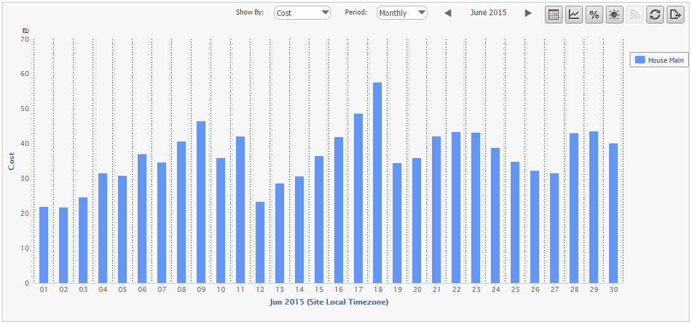Refresh the chart data

pyautogui.click(x=655, y=15)
